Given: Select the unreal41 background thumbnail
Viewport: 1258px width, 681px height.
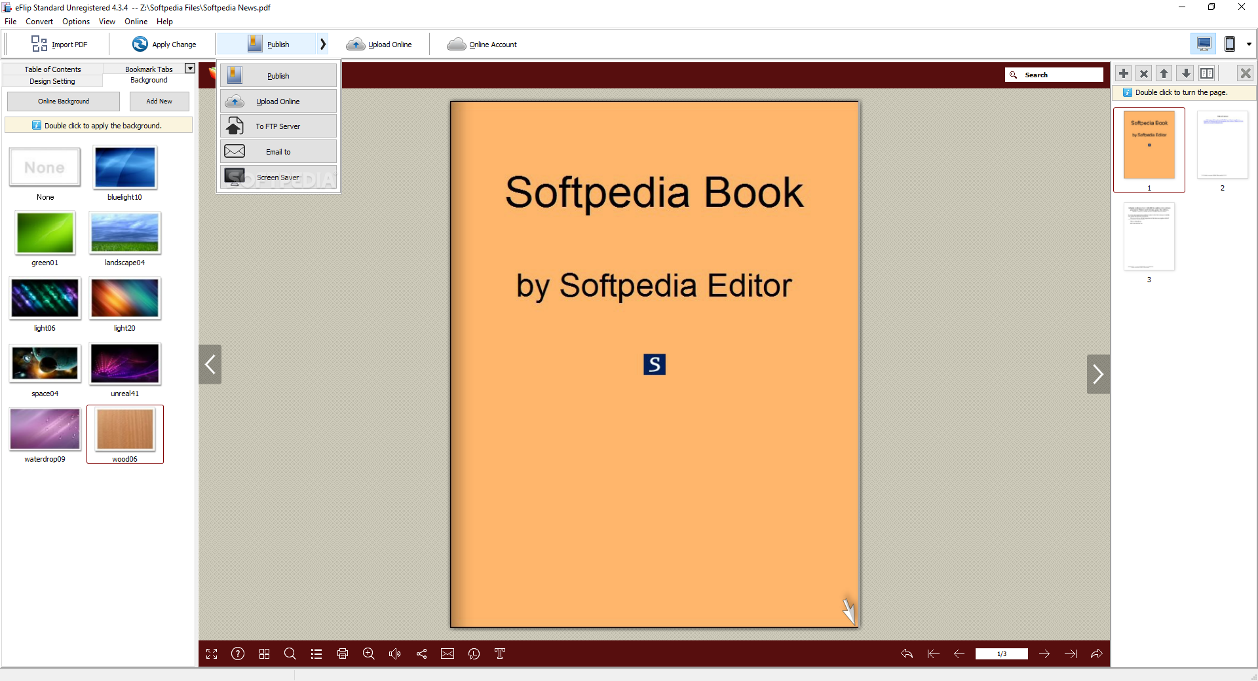Looking at the screenshot, I should 125,364.
